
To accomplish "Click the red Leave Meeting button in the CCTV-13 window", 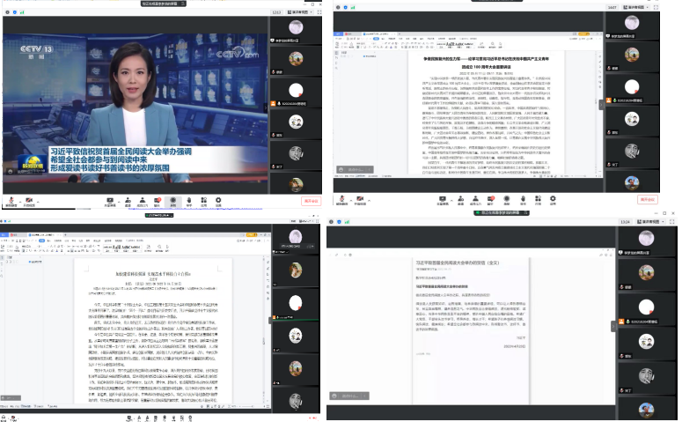I will (311, 201).
